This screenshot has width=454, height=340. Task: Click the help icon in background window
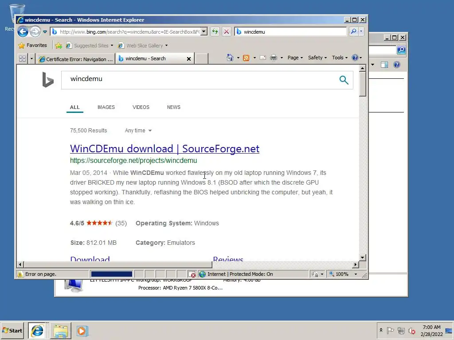(x=397, y=65)
